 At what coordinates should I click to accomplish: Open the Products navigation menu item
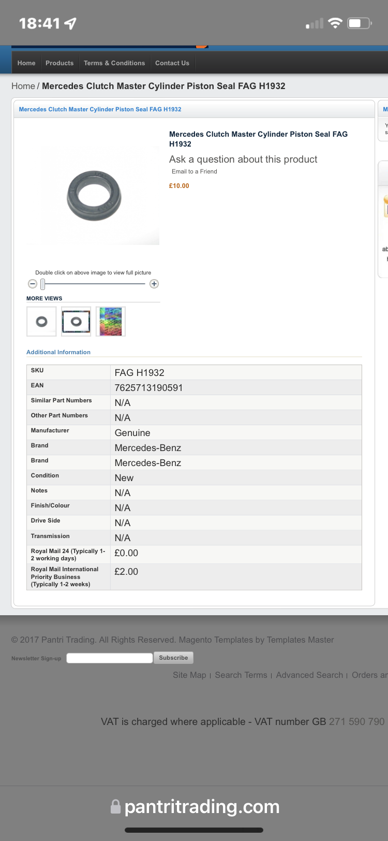tap(59, 63)
